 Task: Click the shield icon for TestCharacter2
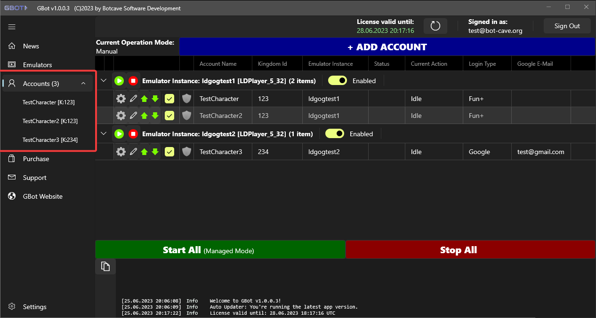click(186, 115)
